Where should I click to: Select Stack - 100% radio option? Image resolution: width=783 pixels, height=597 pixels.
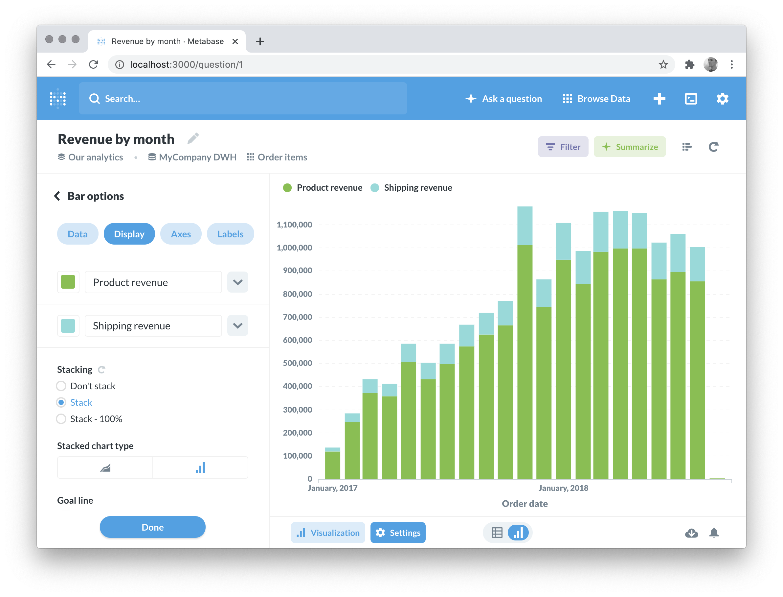pyautogui.click(x=61, y=419)
